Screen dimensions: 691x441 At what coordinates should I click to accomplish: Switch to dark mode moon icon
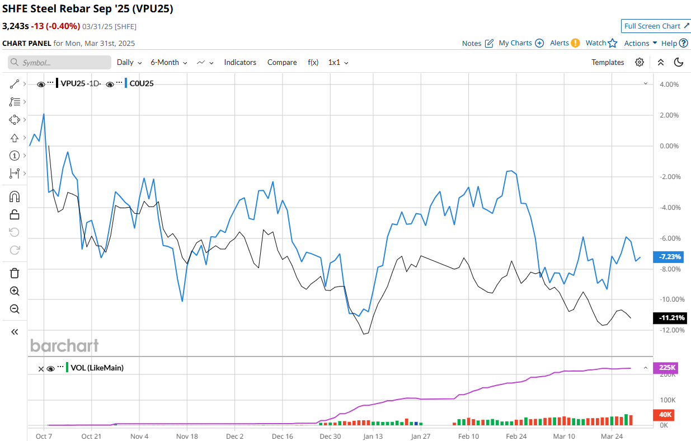[679, 62]
